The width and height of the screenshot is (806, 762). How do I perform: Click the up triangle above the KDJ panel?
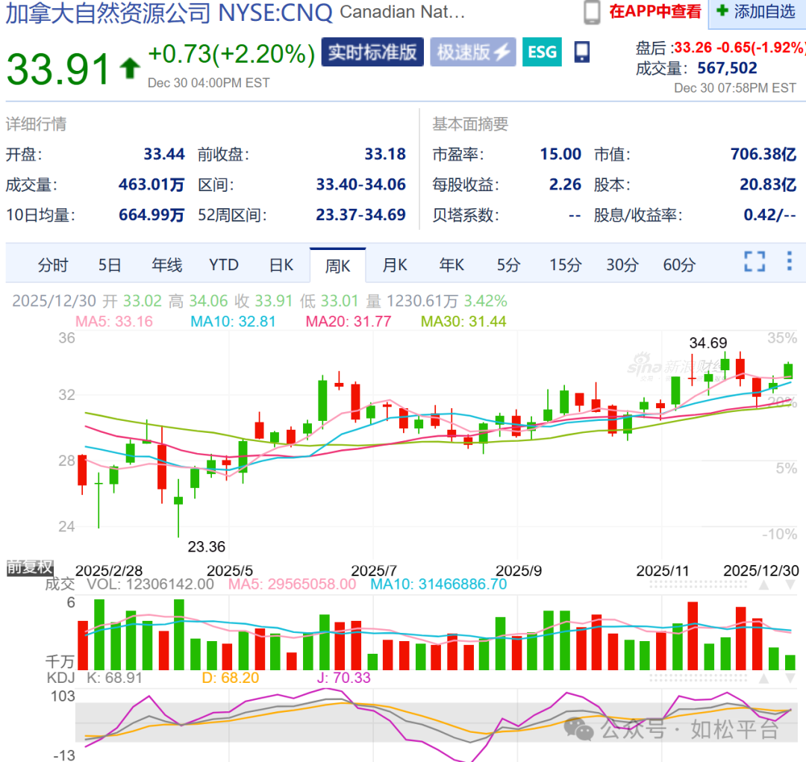763,678
